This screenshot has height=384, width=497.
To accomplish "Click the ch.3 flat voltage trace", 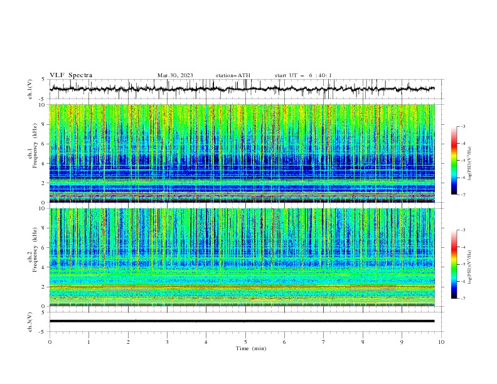I will click(242, 321).
